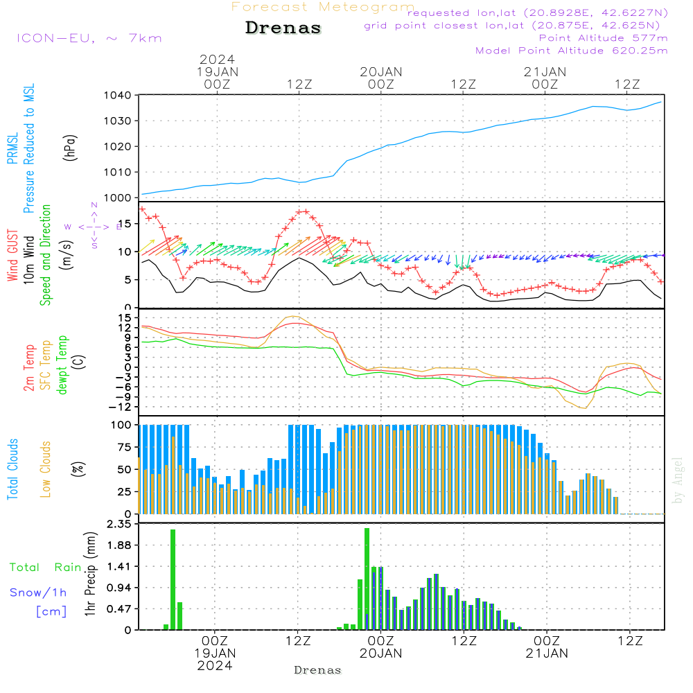Click the purple N-S-W-E compass rose
The width and height of the screenshot is (693, 693).
point(94,227)
